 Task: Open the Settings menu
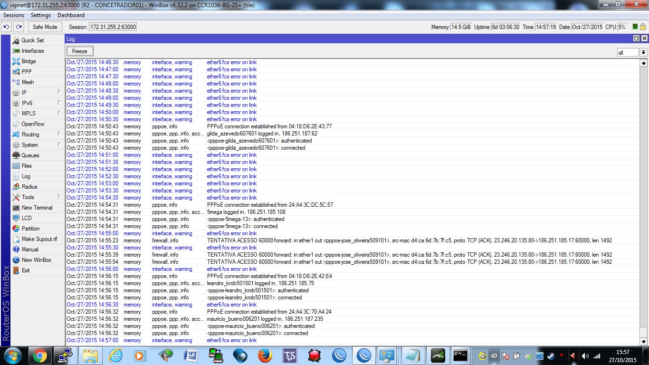(x=41, y=15)
